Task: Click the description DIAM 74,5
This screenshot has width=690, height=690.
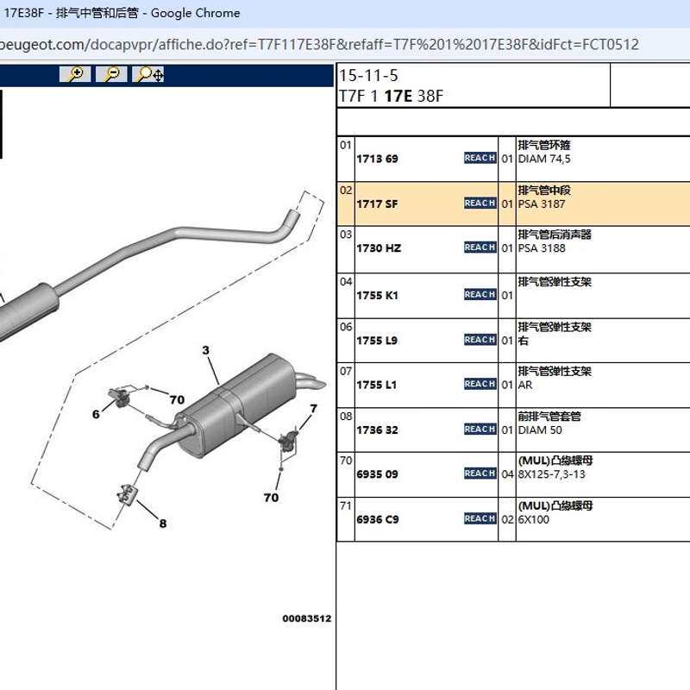Action: pyautogui.click(x=544, y=159)
